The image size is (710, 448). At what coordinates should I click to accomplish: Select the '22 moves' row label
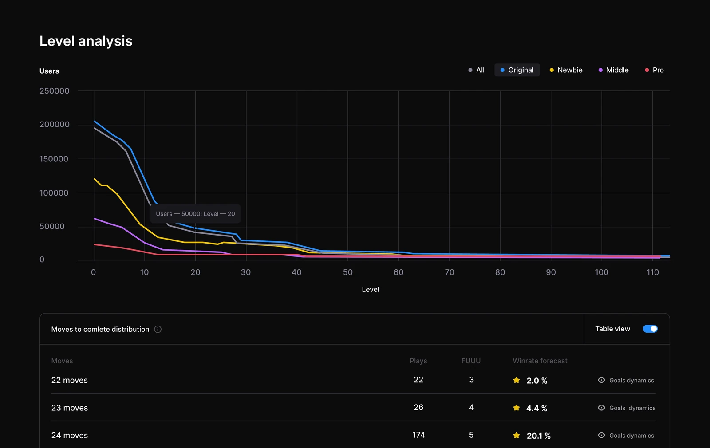pyautogui.click(x=70, y=380)
